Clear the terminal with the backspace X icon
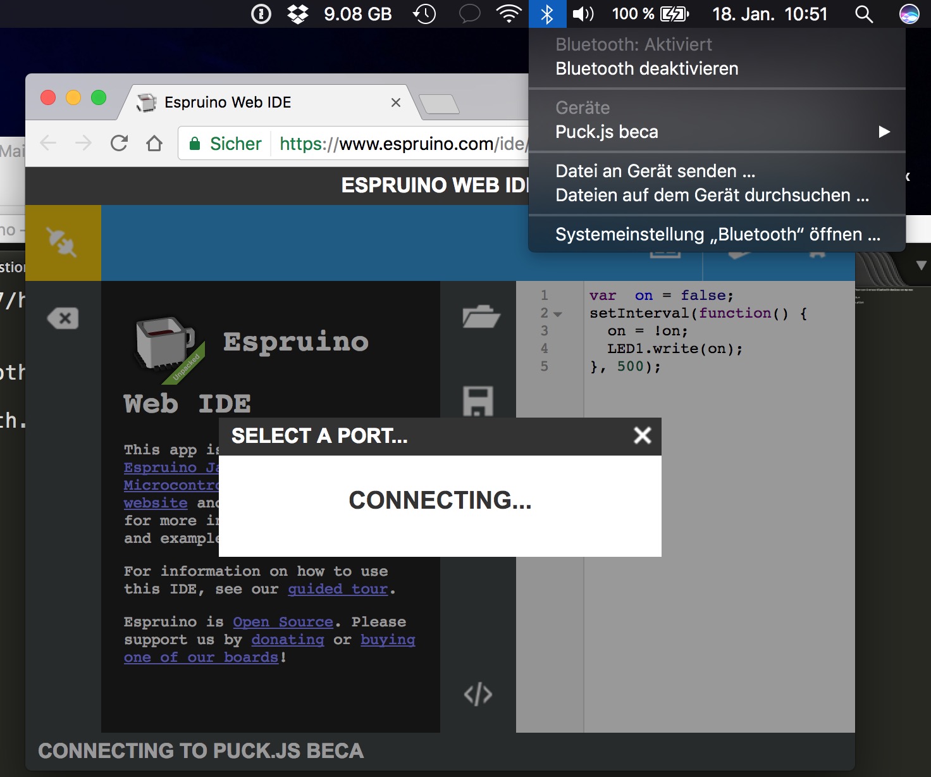Viewport: 931px width, 777px height. (63, 318)
